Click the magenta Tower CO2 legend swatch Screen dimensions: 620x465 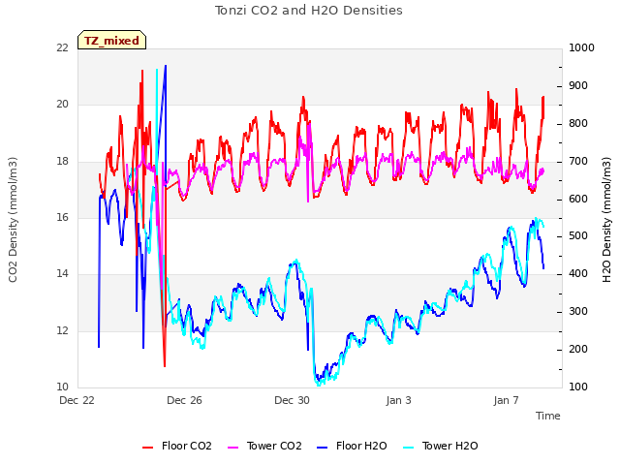click(233, 448)
